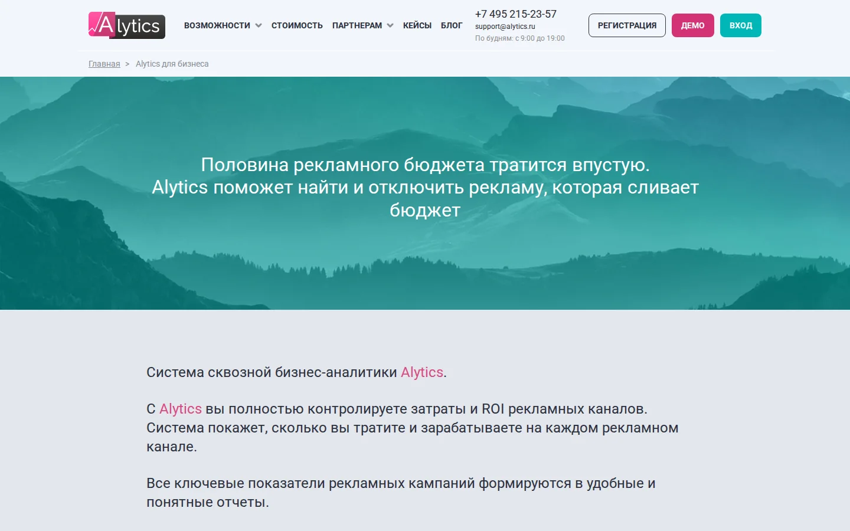Viewport: 850px width, 531px height.
Task: Email support@alytics.ru
Action: point(505,27)
